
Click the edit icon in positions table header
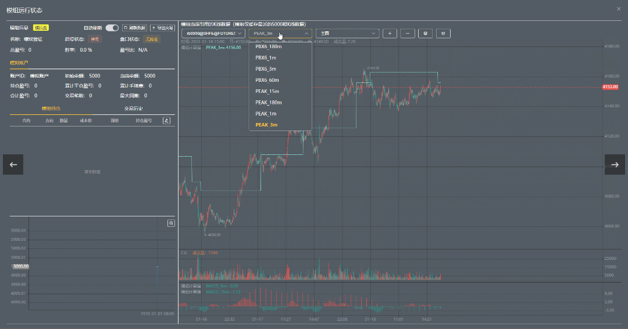pyautogui.click(x=166, y=121)
